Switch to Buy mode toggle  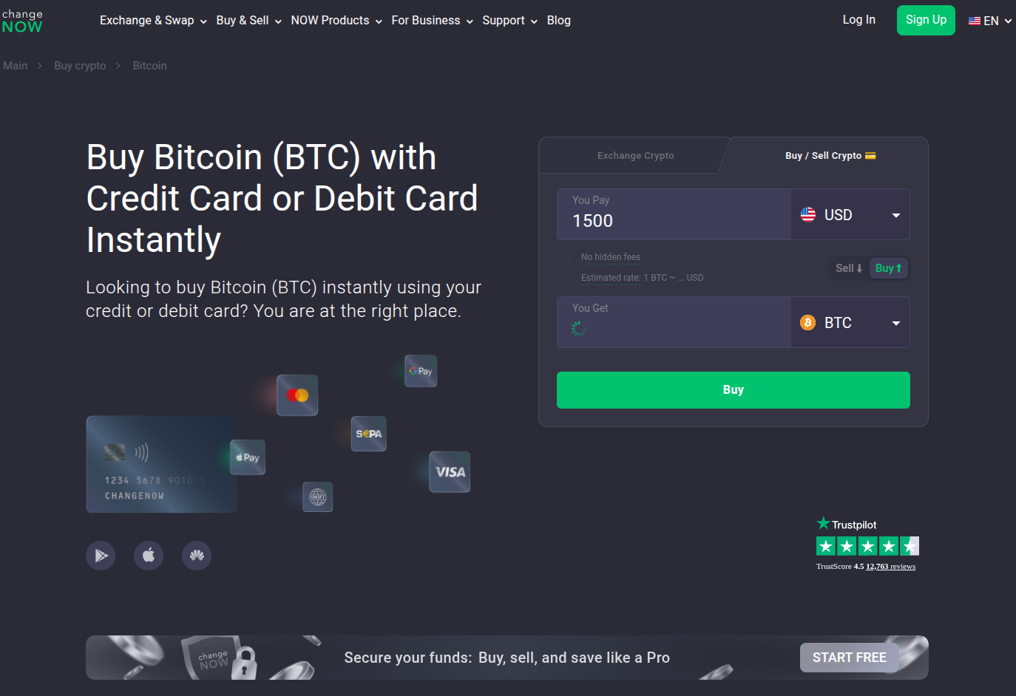tap(888, 268)
